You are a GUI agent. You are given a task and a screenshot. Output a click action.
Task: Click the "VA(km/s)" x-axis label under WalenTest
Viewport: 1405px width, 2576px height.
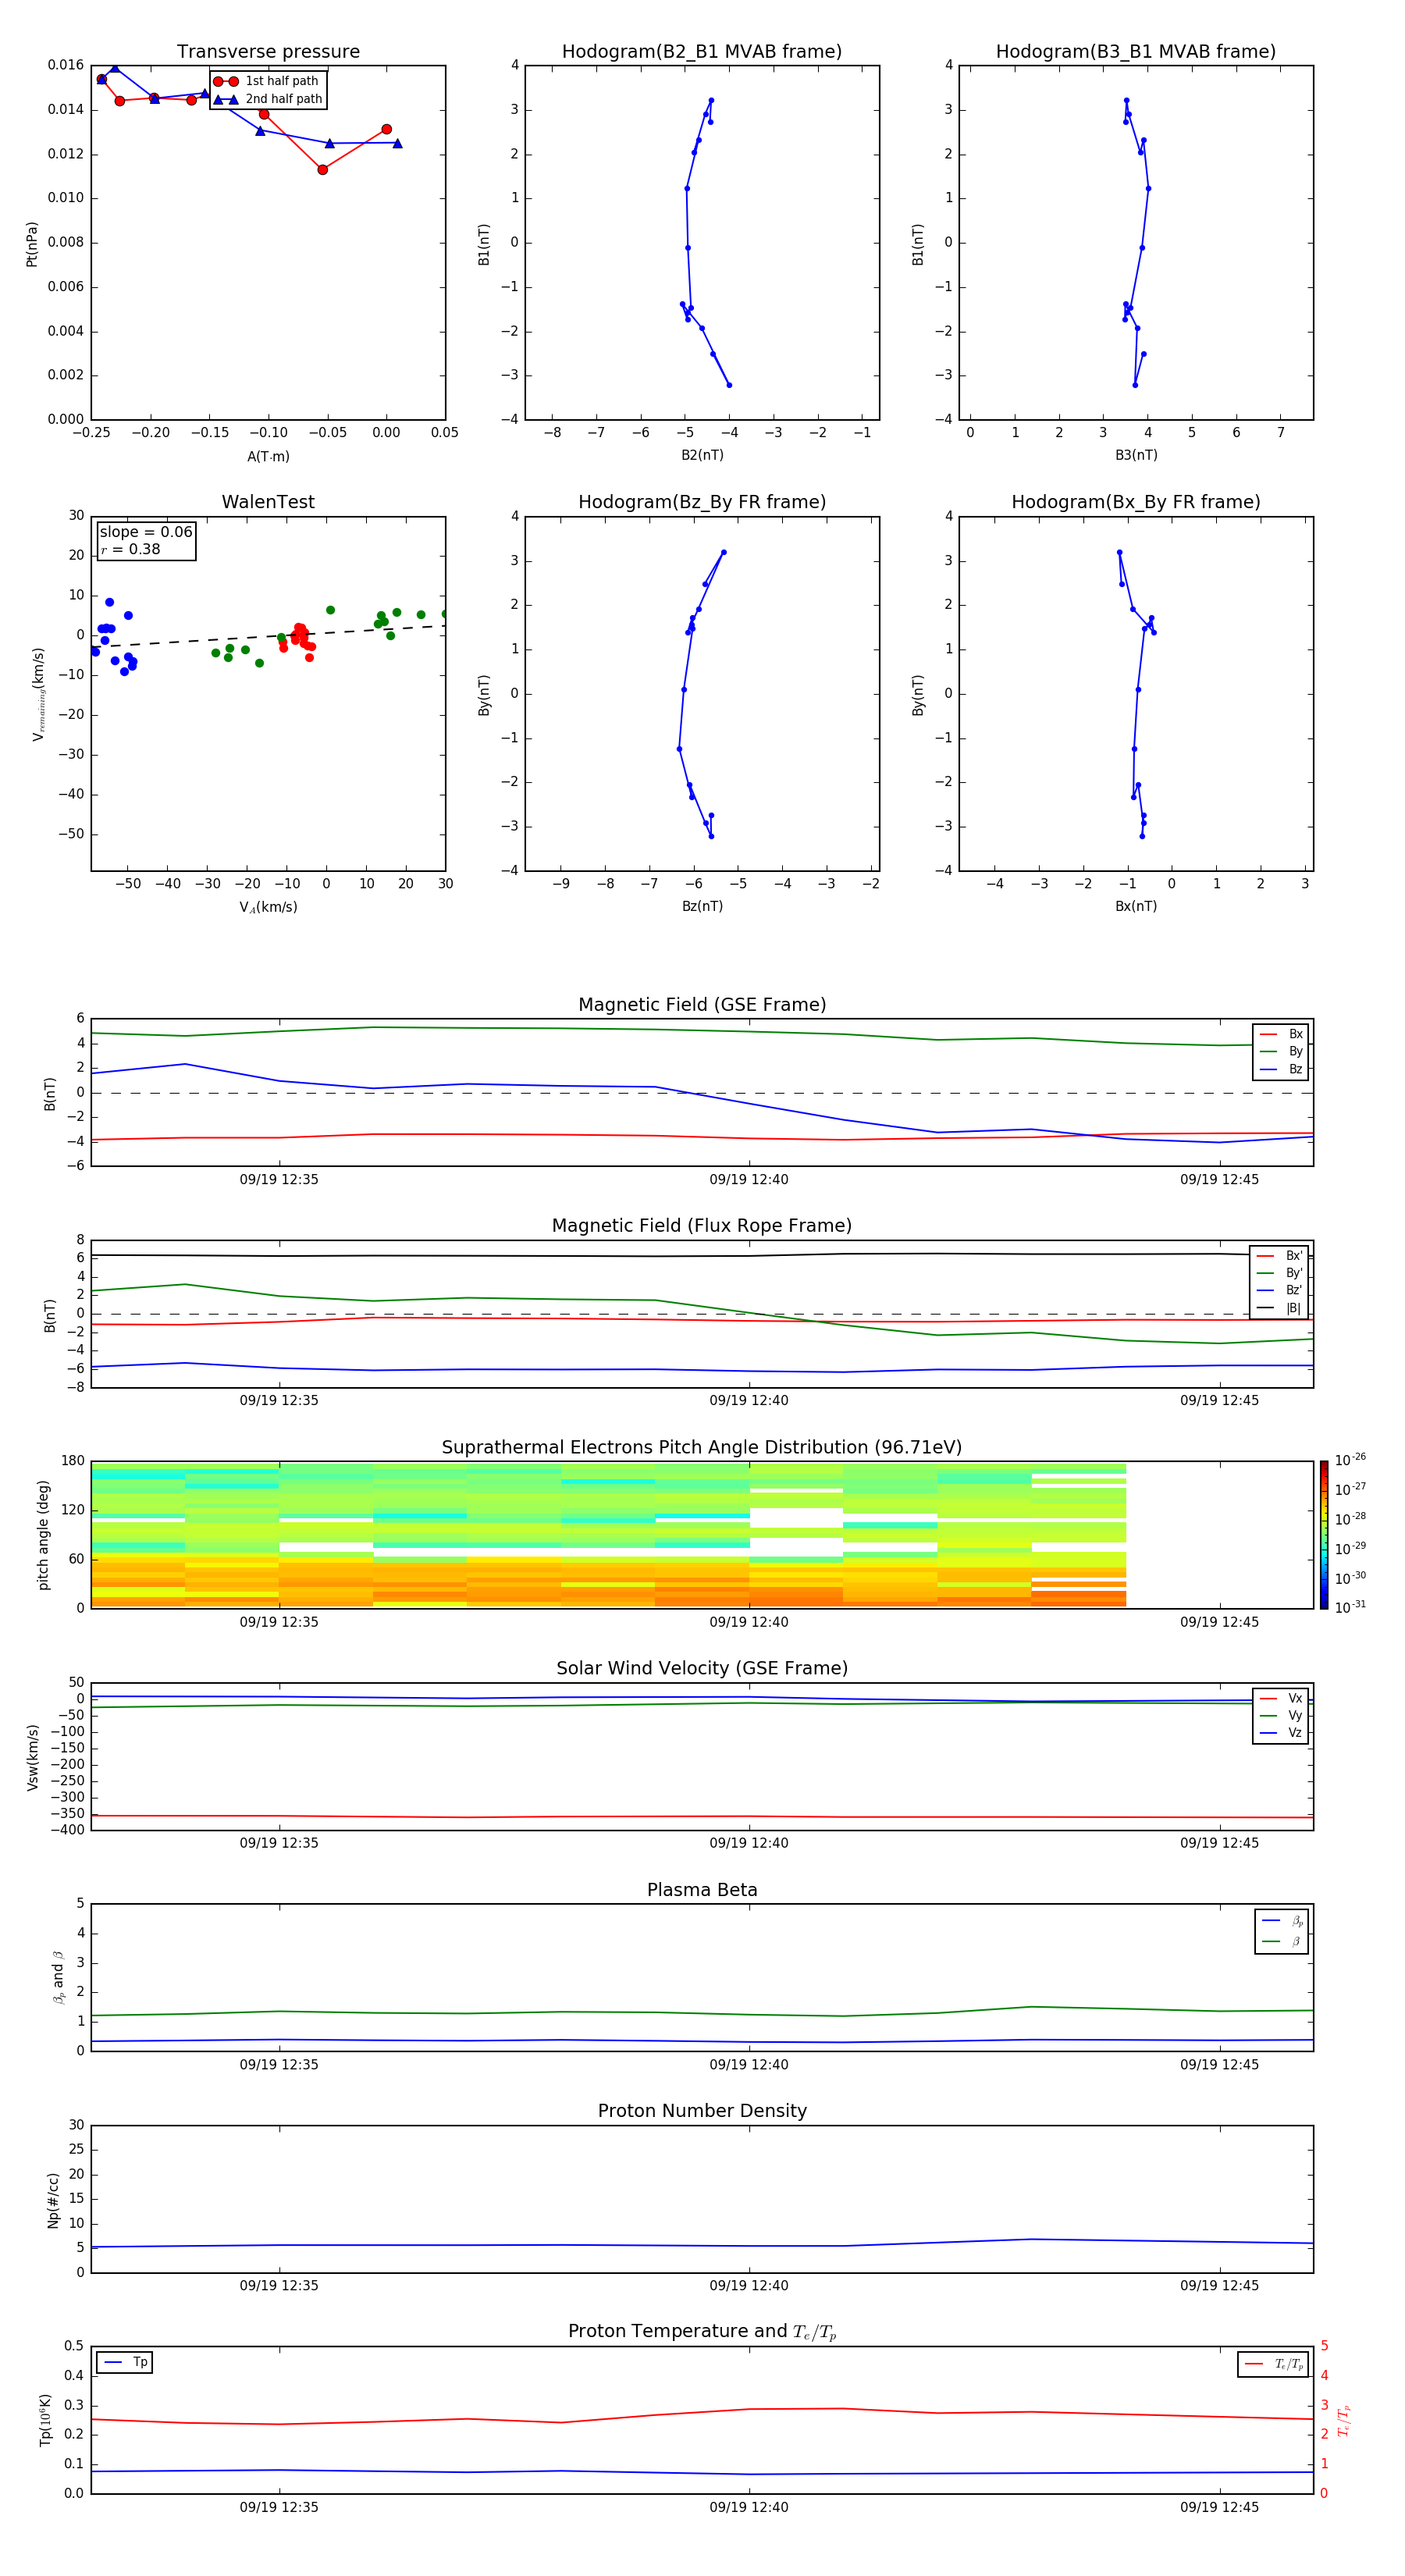coord(268,907)
